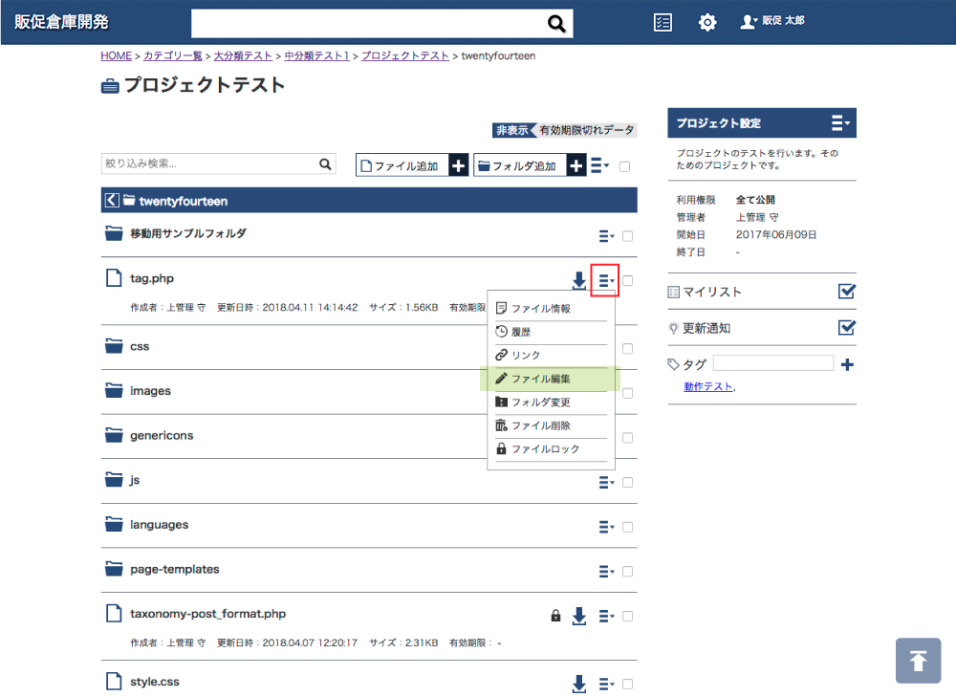Open action menu for languages folder
The image size is (956, 697).
click(606, 527)
